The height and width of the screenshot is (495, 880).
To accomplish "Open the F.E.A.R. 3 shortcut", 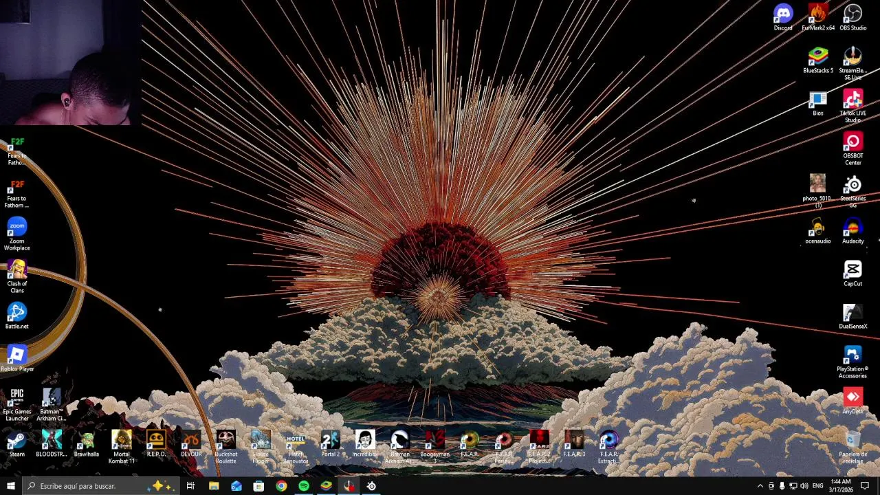I will pyautogui.click(x=574, y=444).
